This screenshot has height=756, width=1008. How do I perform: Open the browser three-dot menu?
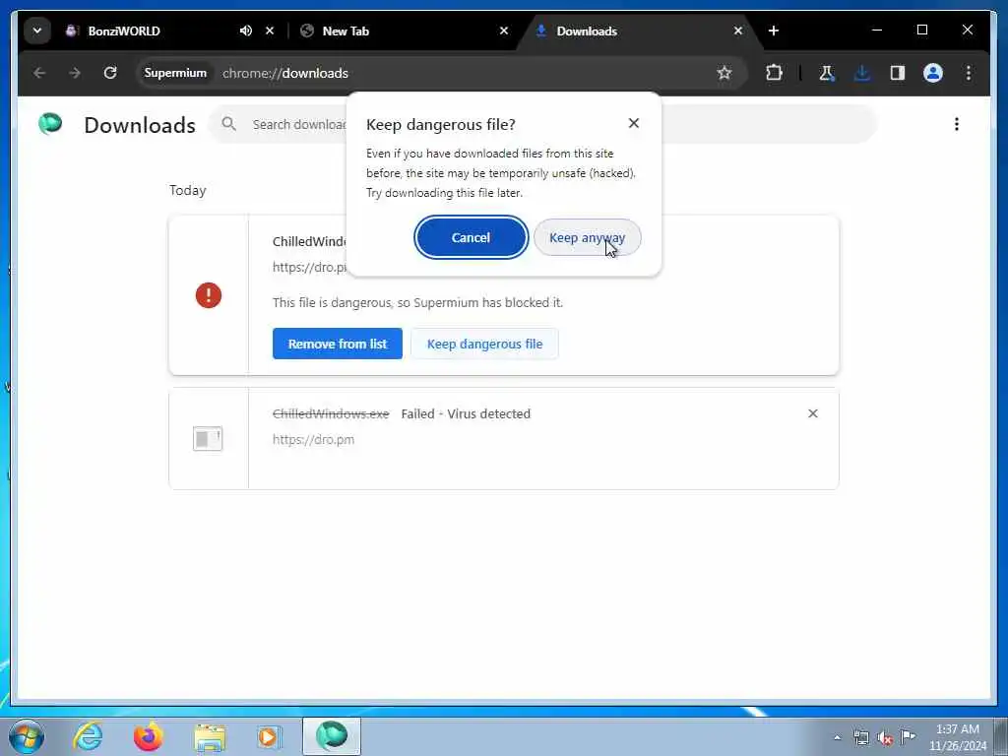(x=969, y=73)
